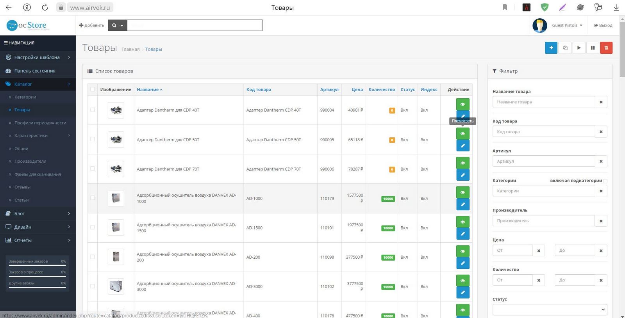Expand the Отчеты menu

(x=38, y=240)
